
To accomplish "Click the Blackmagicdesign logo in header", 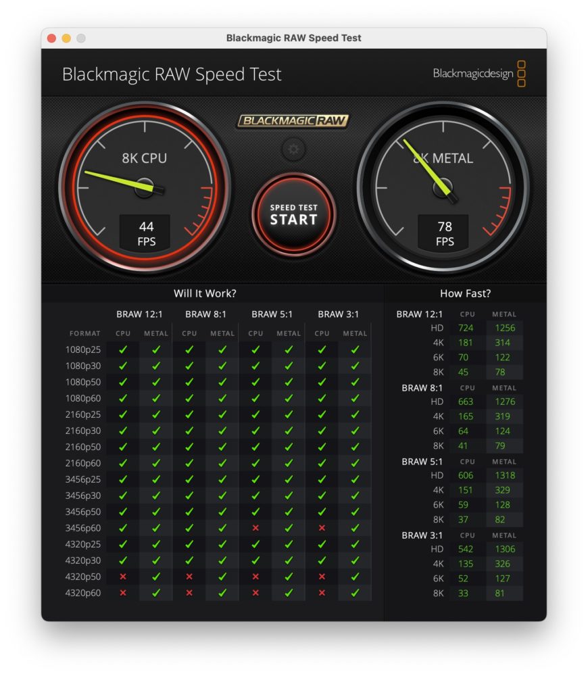I will pos(479,74).
